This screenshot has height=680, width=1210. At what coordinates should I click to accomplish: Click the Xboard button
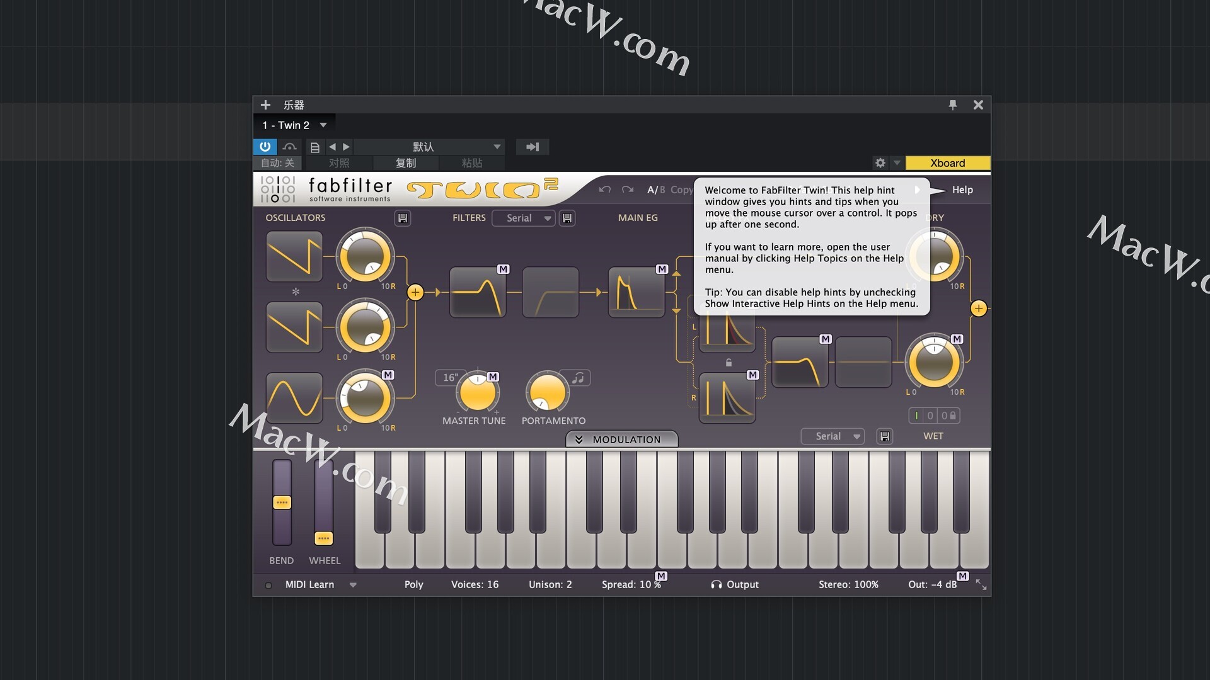point(947,163)
